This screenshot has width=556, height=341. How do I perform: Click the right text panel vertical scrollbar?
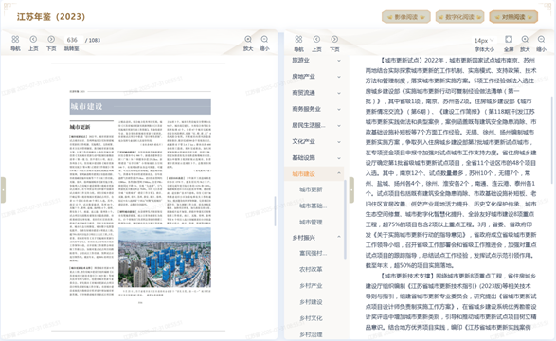(551, 140)
